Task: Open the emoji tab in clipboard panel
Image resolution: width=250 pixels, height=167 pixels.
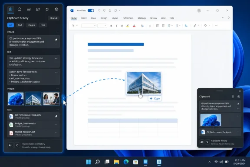Action: (x=20, y=10)
